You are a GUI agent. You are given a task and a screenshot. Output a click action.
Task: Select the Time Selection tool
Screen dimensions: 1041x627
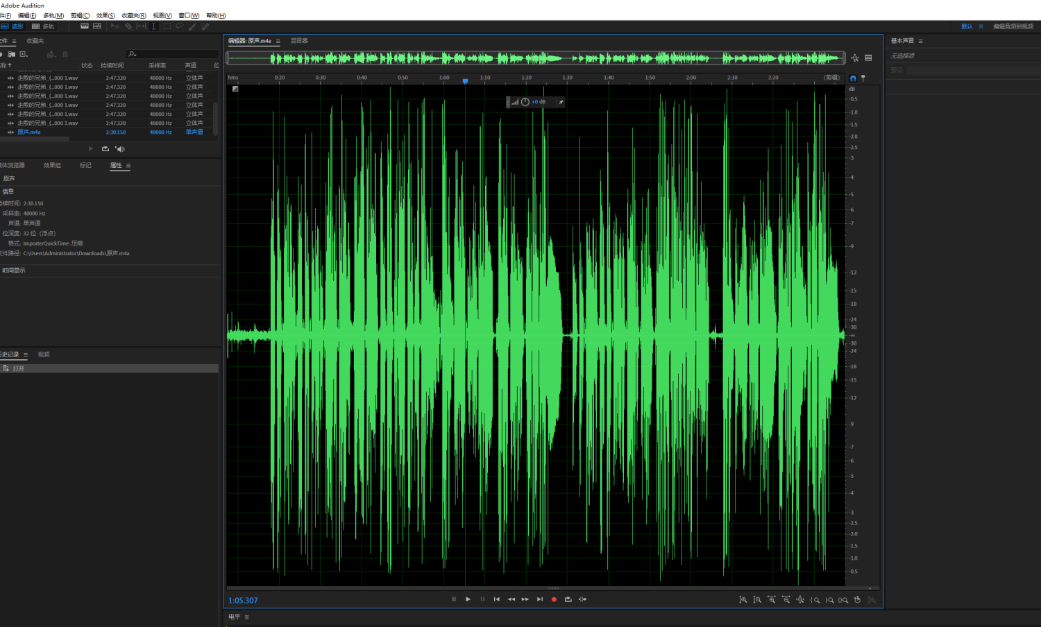coord(154,26)
